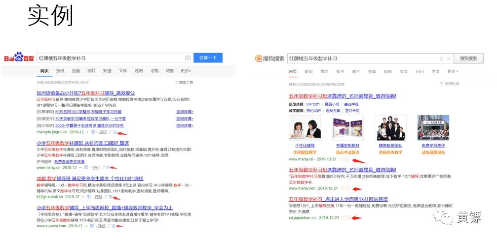This screenshot has width=497, height=239.
Task: Switch to Baidu 文库 tab
Action: (x=123, y=71)
